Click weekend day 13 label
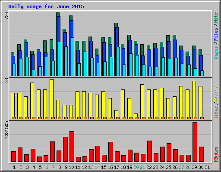The height and width of the screenshot is (172, 221). (x=91, y=167)
